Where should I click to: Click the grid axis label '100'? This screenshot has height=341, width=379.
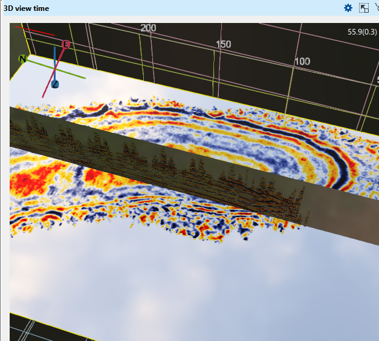coord(302,62)
